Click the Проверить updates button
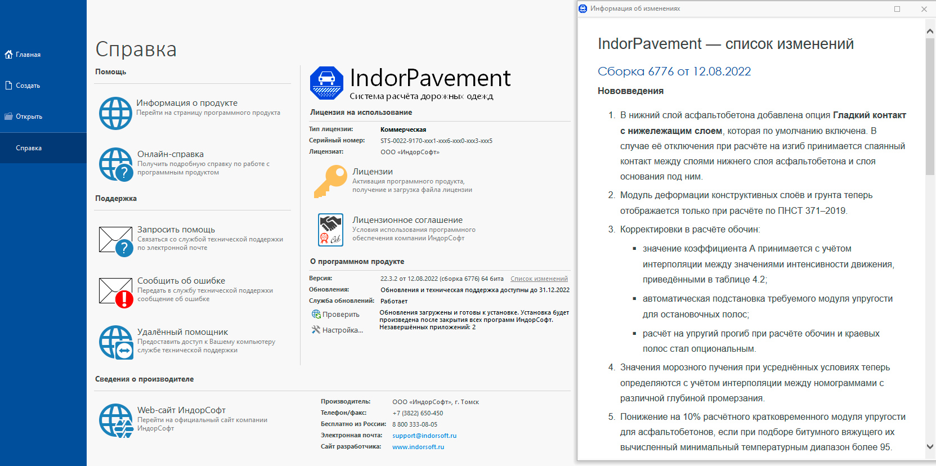 point(336,315)
